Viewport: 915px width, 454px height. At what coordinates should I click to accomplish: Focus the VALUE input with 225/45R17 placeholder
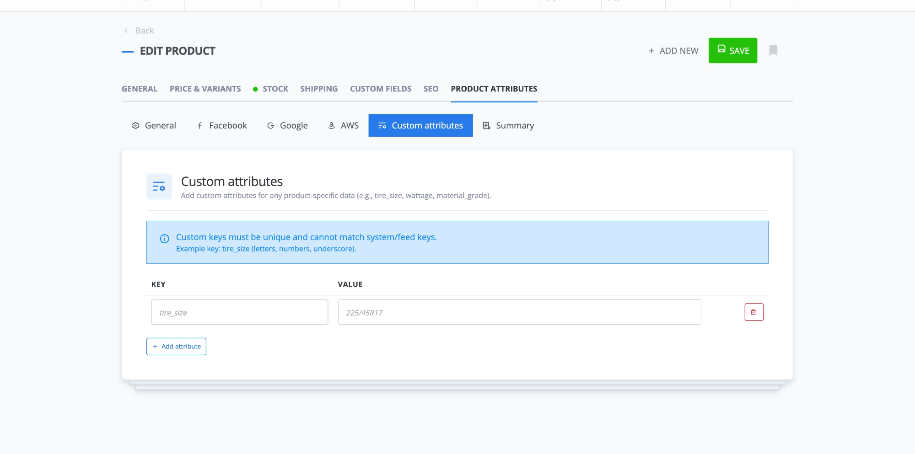coord(519,312)
